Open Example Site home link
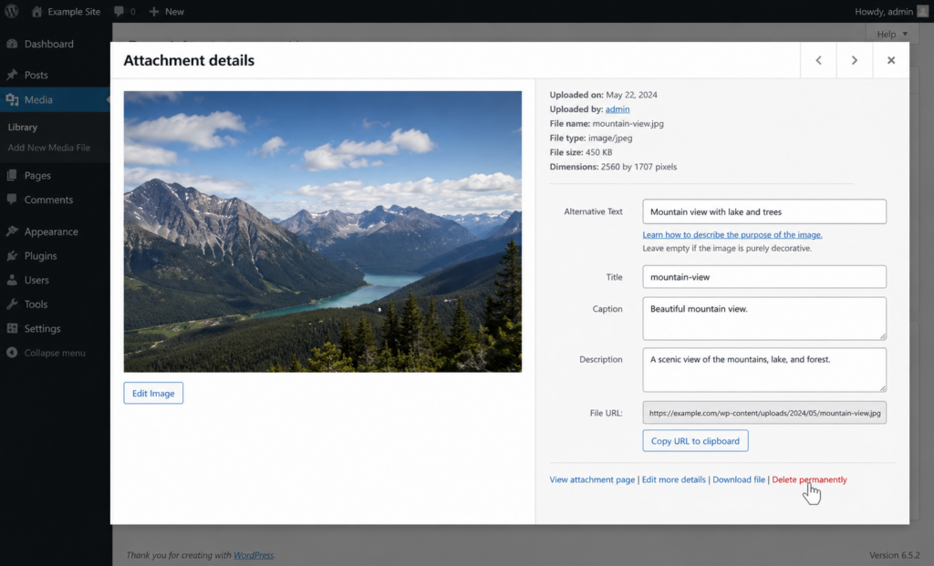 tap(66, 11)
